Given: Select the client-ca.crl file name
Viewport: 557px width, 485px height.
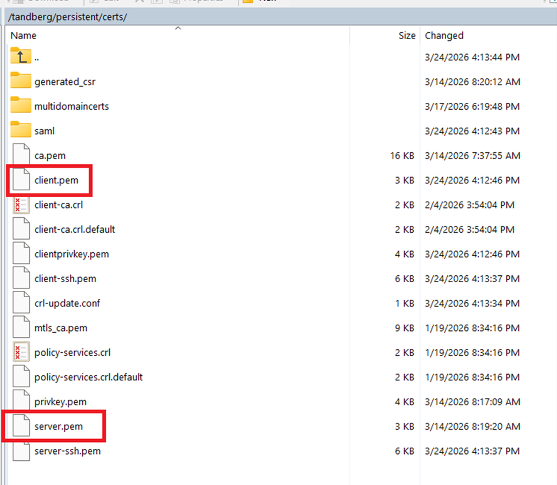Looking at the screenshot, I should pos(59,205).
